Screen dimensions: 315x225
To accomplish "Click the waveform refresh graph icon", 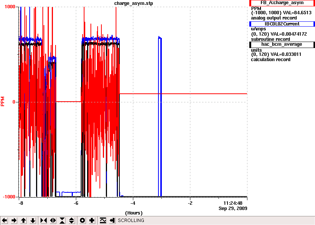I will pos(102,220).
